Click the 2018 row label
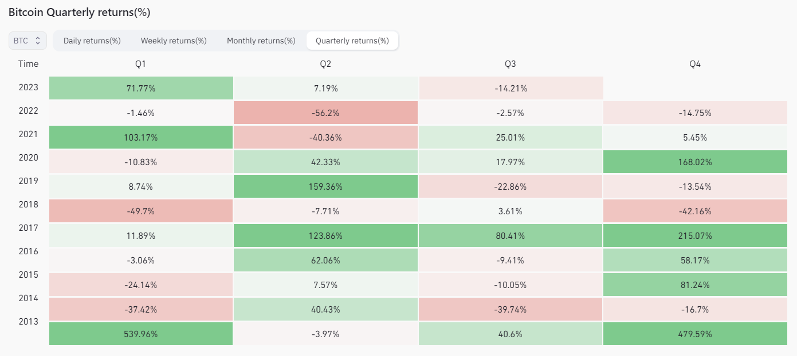Viewport: 797px width, 356px height. click(x=28, y=205)
